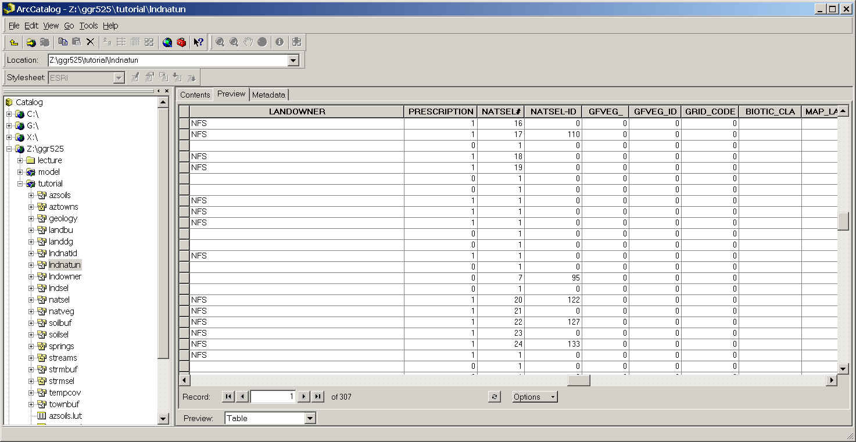Launch ArcMap from the globe icon
Image resolution: width=856 pixels, height=442 pixels.
pos(167,42)
